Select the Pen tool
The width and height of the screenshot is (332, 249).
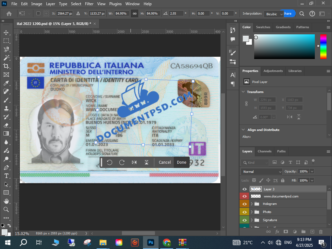[x=6, y=168]
